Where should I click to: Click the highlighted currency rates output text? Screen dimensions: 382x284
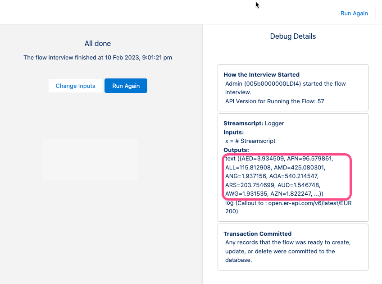click(286, 176)
